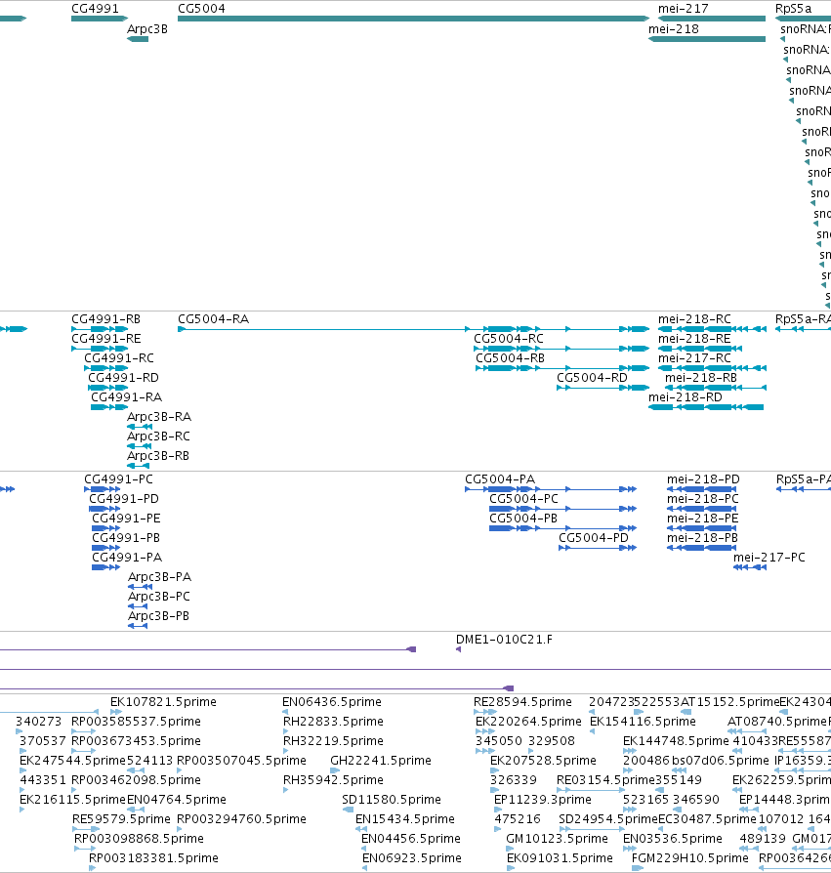Select protein CG5004-PC
The height and width of the screenshot is (873, 831).
pos(523,498)
